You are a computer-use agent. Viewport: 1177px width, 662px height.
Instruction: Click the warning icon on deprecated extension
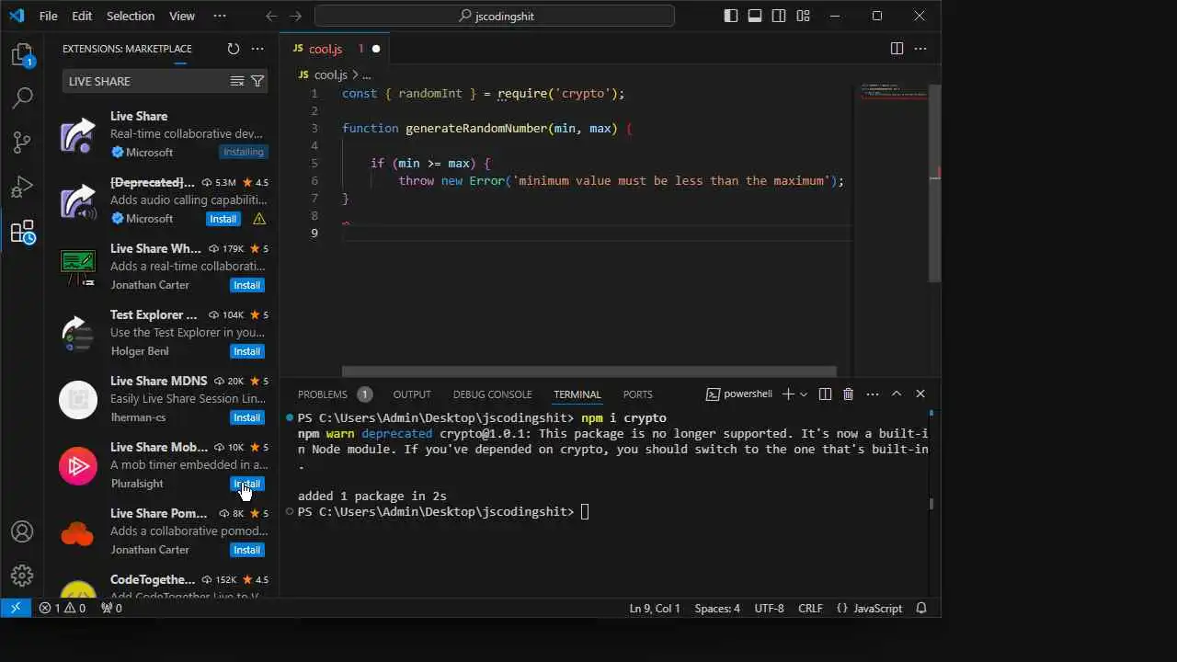click(x=259, y=219)
